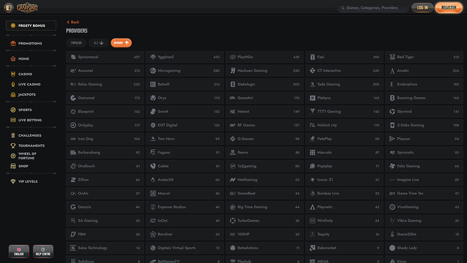Viewport: 467px width, 263px height.
Task: Open the Wheel of Fortune icon
Action: point(13,156)
